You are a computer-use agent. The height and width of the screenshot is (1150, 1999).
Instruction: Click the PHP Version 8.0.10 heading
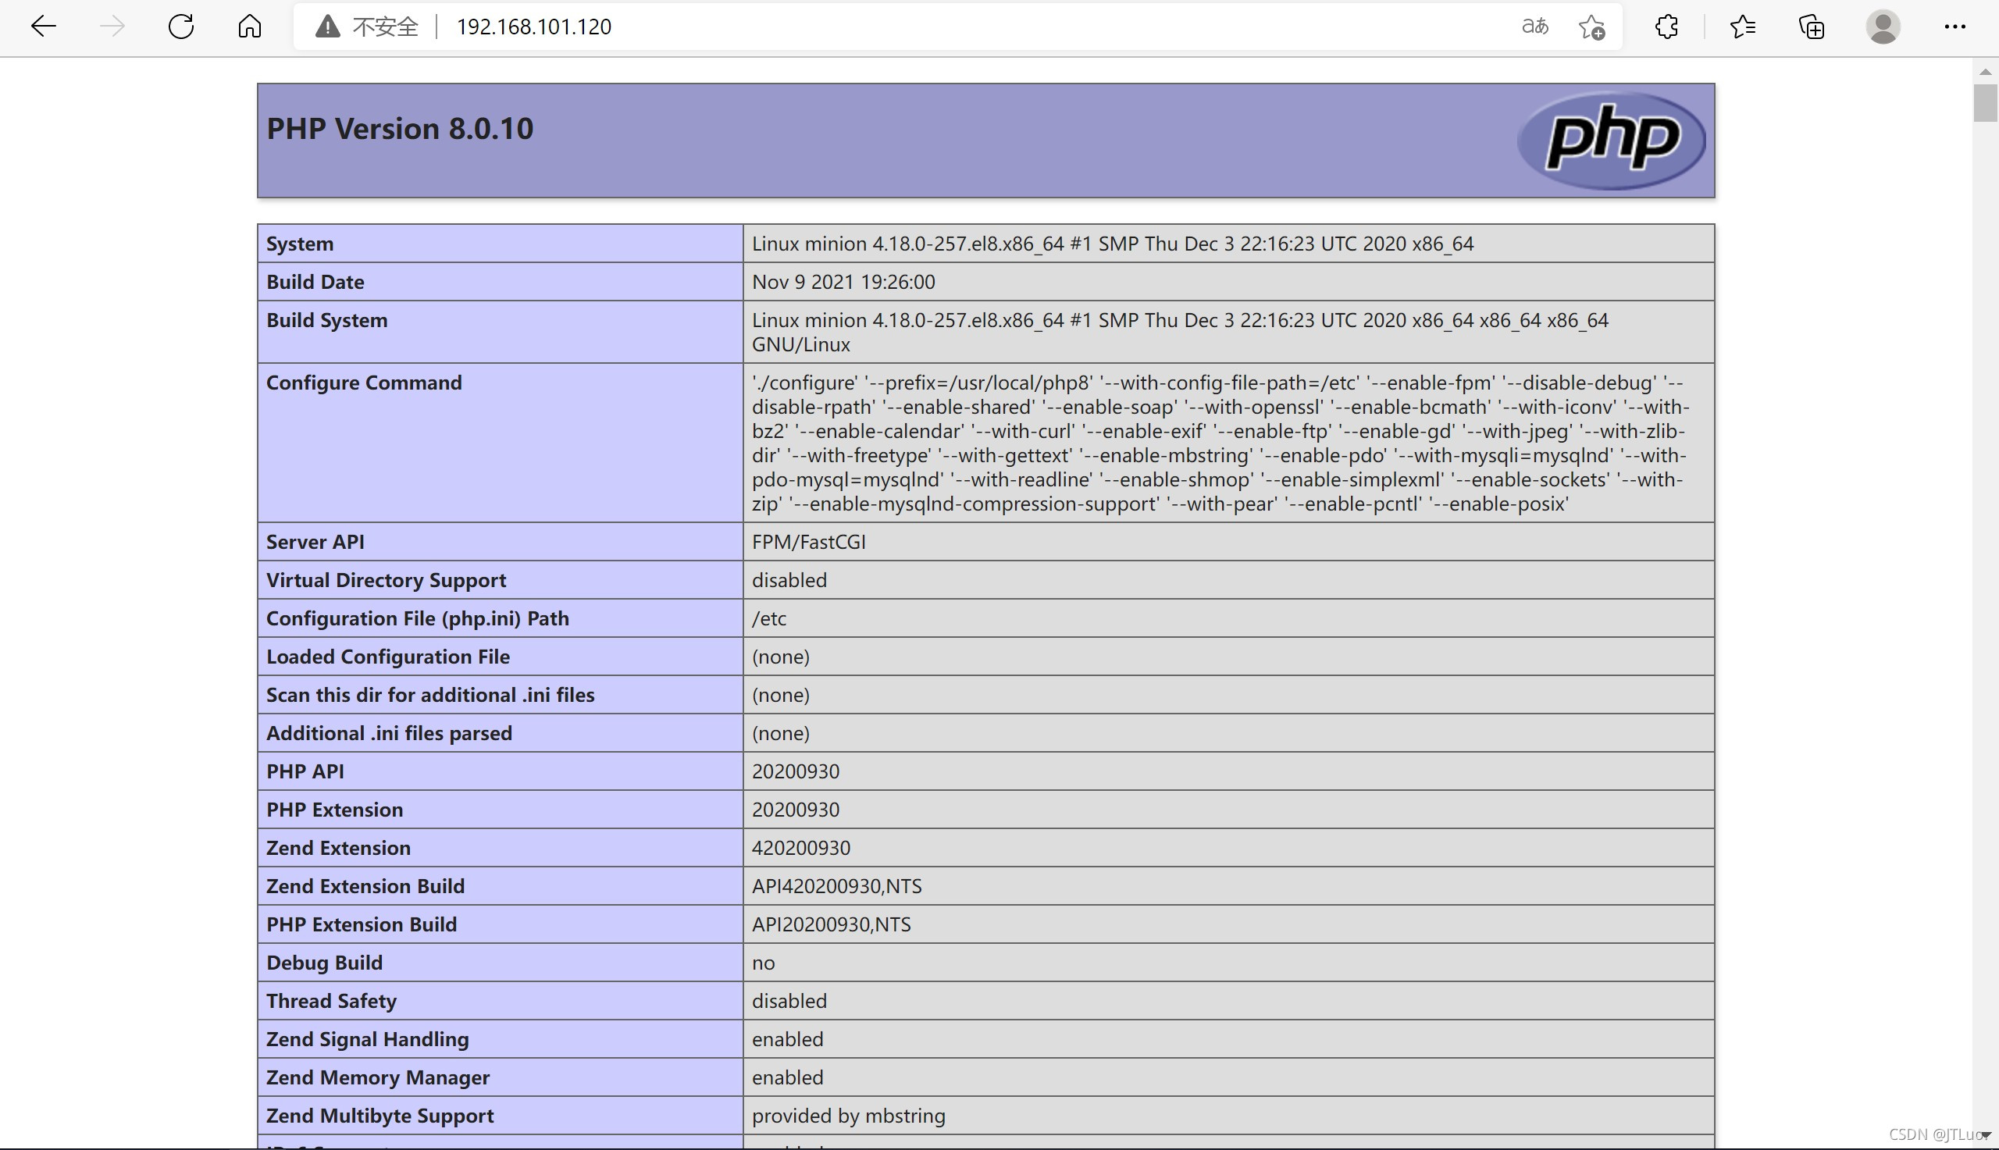400,129
